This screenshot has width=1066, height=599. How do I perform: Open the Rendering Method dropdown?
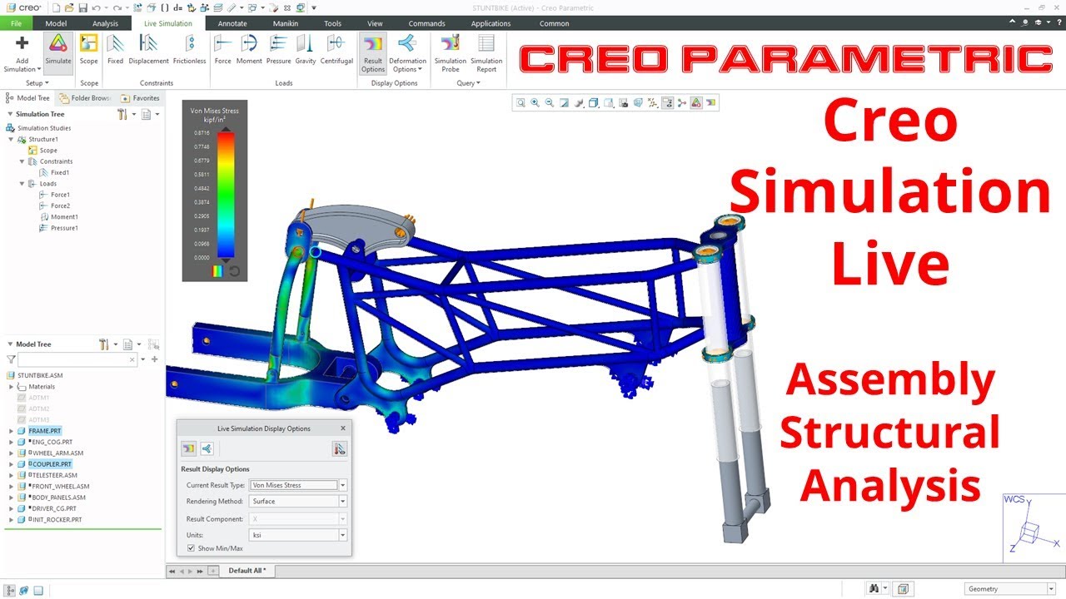[342, 502]
